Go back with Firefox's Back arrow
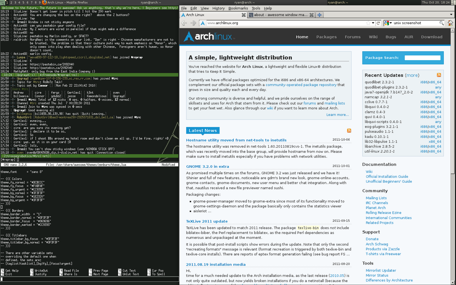Viewport: 456px width, 285px height. [184, 23]
